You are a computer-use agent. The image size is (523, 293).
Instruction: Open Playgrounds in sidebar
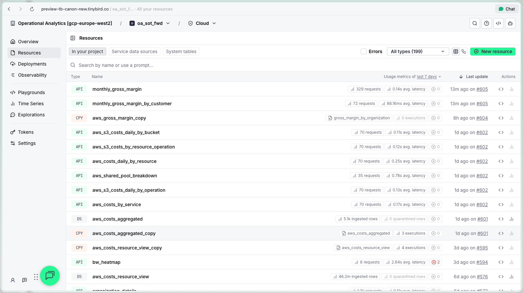[34, 92]
